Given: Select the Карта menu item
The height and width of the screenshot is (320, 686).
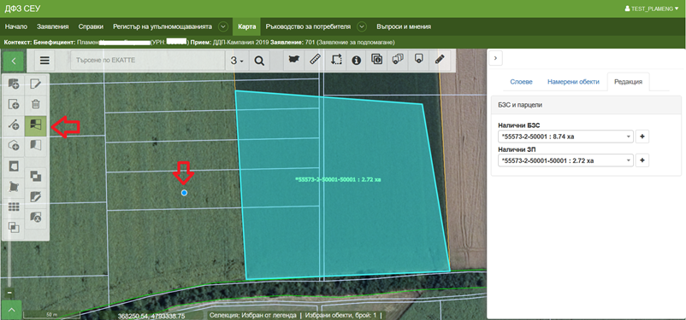Looking at the screenshot, I should (x=247, y=26).
